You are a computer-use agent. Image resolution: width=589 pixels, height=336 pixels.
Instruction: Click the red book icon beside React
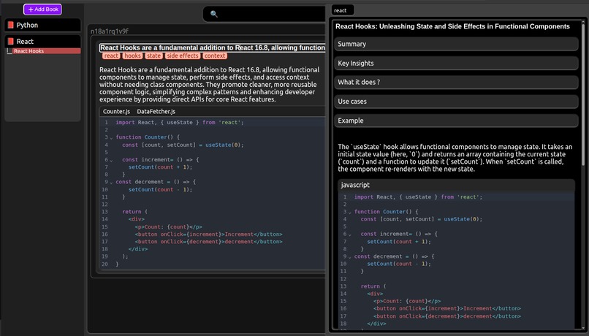pos(10,42)
